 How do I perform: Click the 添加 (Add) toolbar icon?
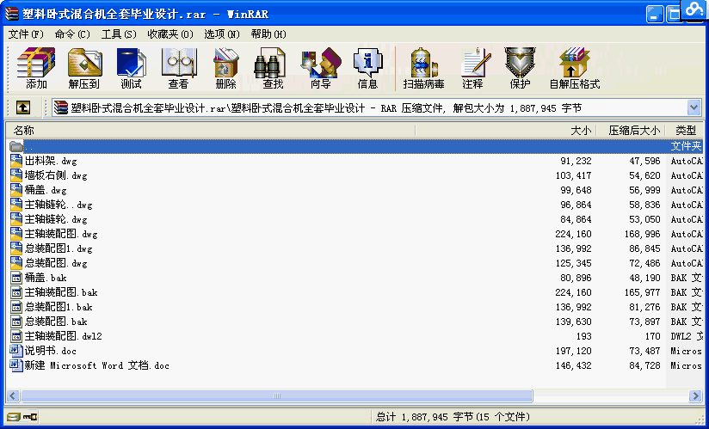pos(36,68)
